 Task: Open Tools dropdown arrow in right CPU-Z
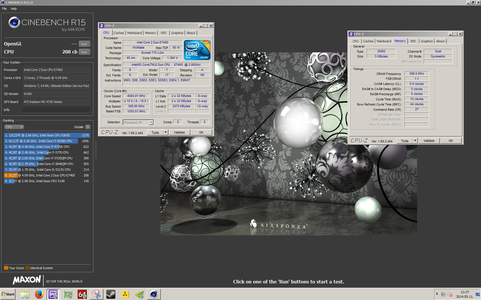[x=415, y=141]
